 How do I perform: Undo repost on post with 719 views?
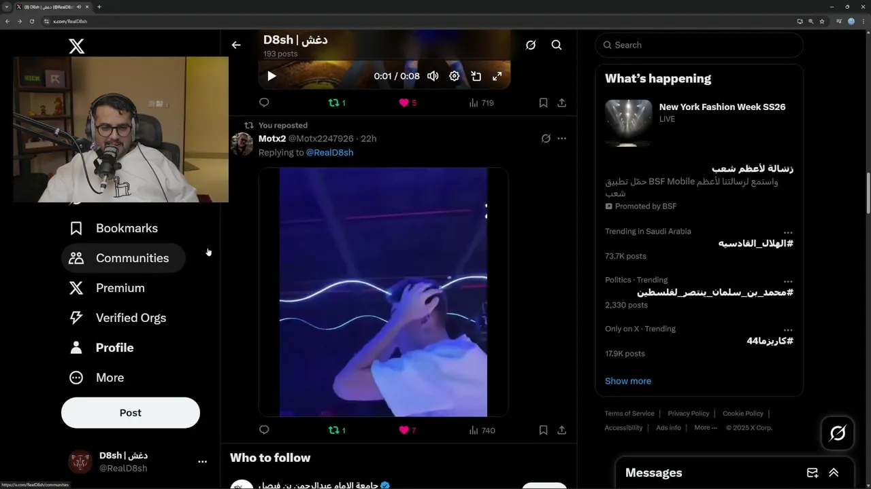click(x=337, y=103)
